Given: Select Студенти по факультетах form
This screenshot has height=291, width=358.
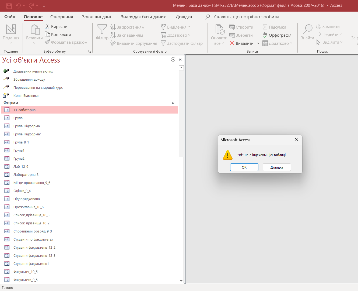Looking at the screenshot, I should point(90,239).
